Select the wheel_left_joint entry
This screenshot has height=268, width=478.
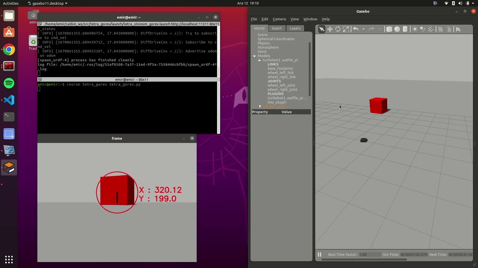281,85
